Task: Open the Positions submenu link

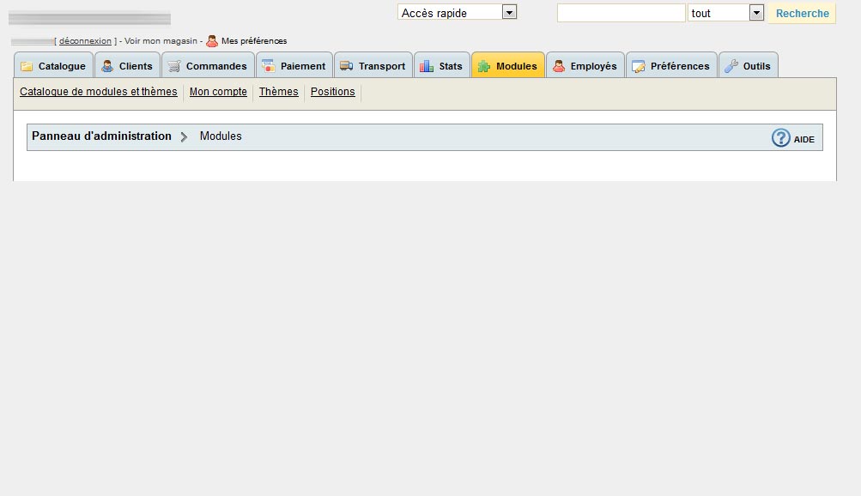Action: [333, 92]
